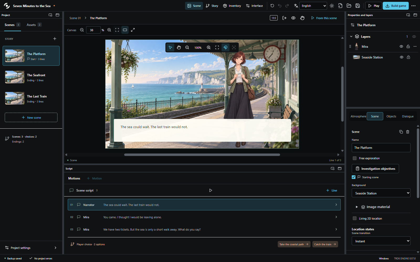Open the translation language icon

coord(296,6)
